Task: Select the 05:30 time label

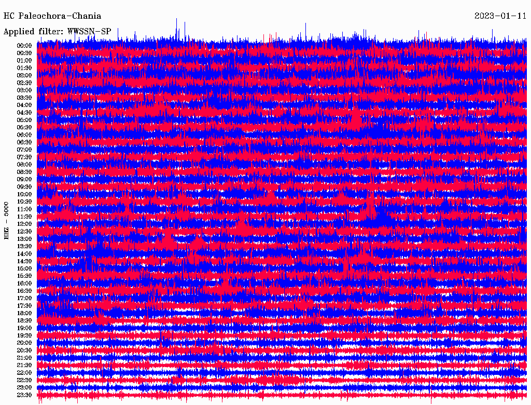Action: (x=24, y=128)
